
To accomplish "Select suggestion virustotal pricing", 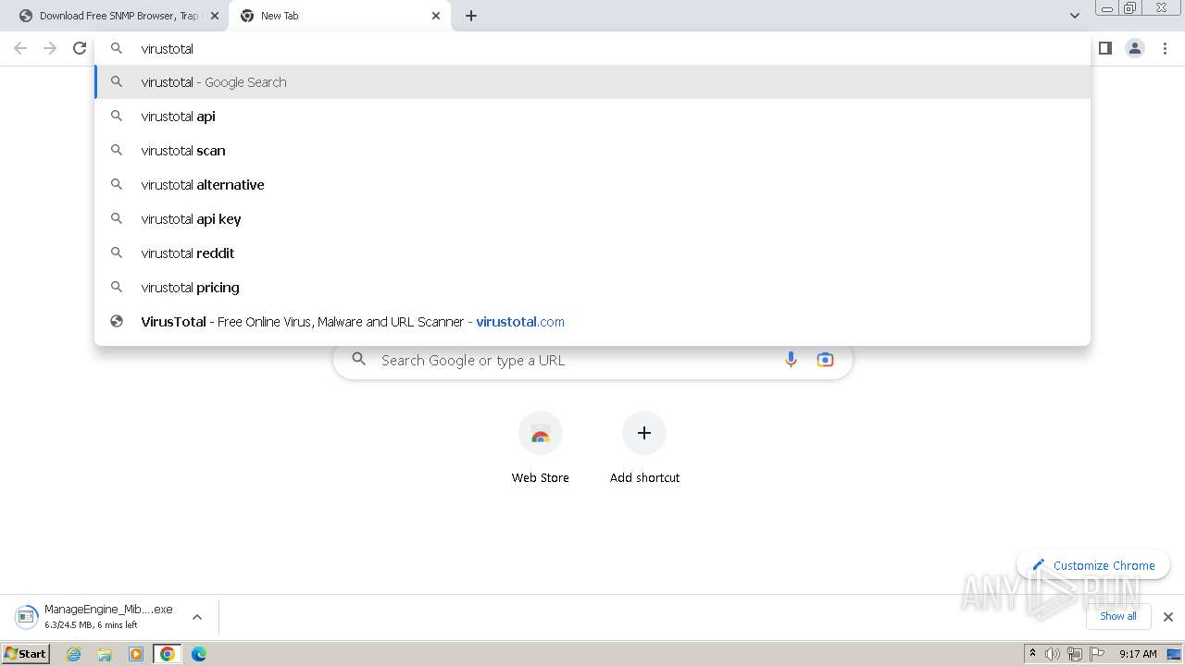I will point(592,288).
